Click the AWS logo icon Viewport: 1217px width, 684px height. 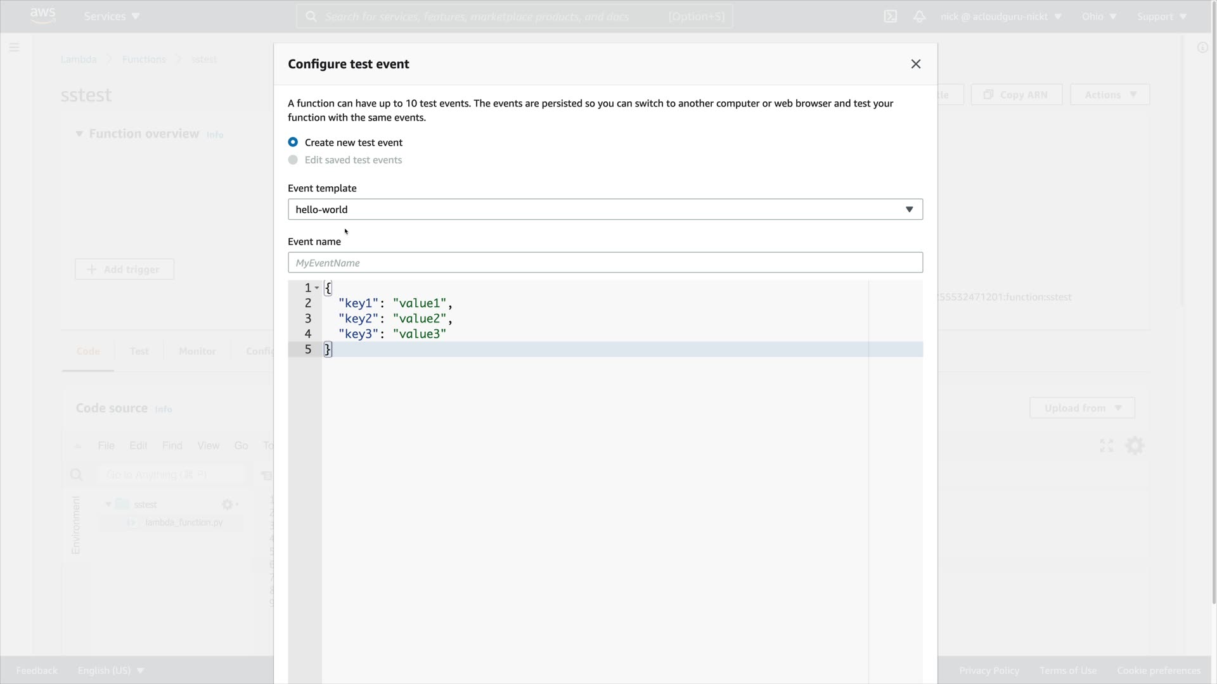(x=42, y=16)
